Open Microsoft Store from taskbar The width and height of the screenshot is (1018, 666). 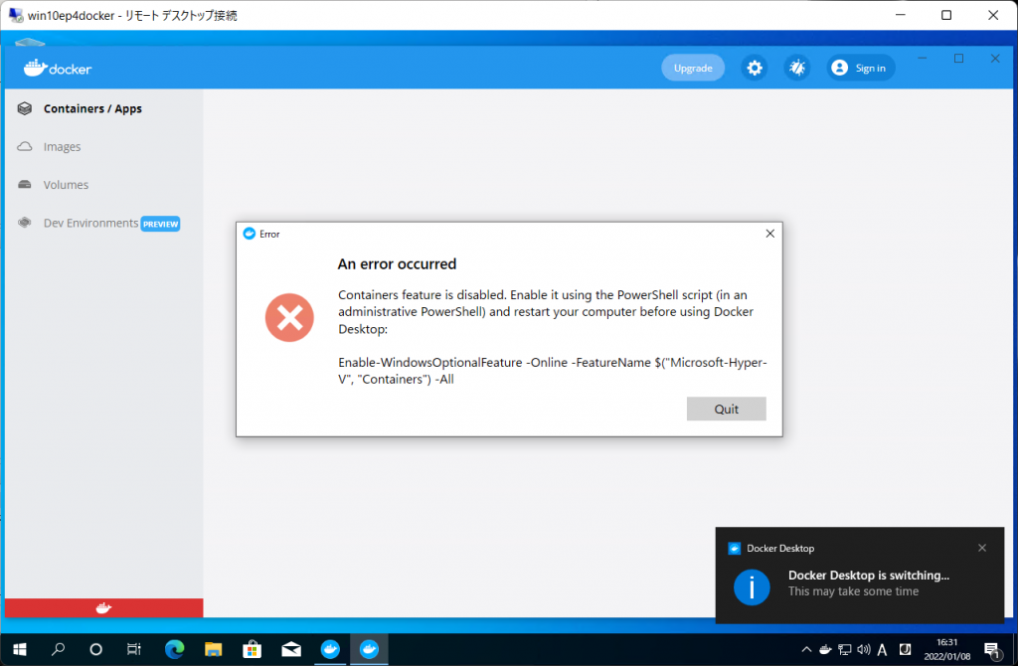tap(252, 649)
